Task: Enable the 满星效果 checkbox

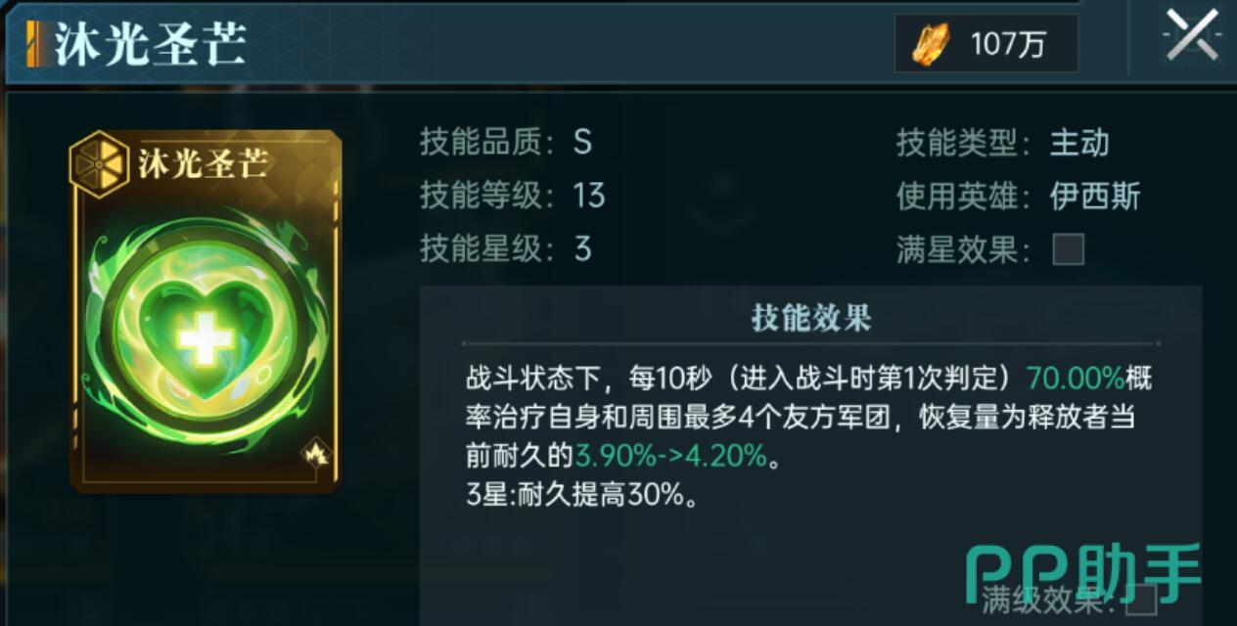Action: click(1068, 250)
